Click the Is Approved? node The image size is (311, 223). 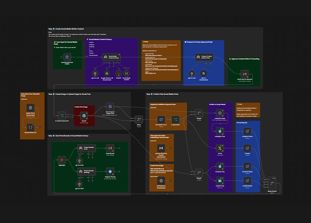point(176,120)
